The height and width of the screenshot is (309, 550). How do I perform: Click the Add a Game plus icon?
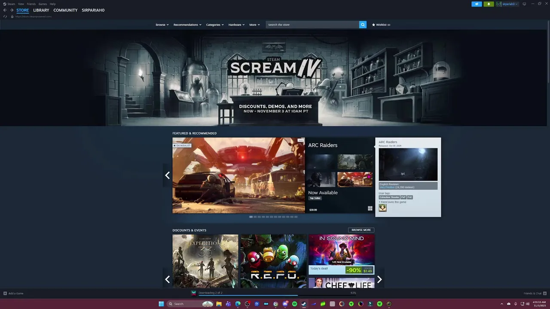tap(5, 293)
